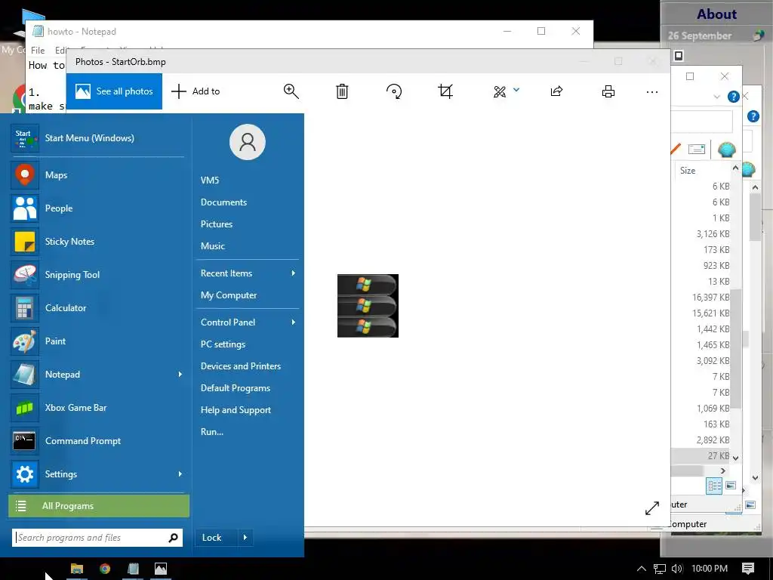Print the photo
The width and height of the screenshot is (773, 580).
(x=608, y=91)
